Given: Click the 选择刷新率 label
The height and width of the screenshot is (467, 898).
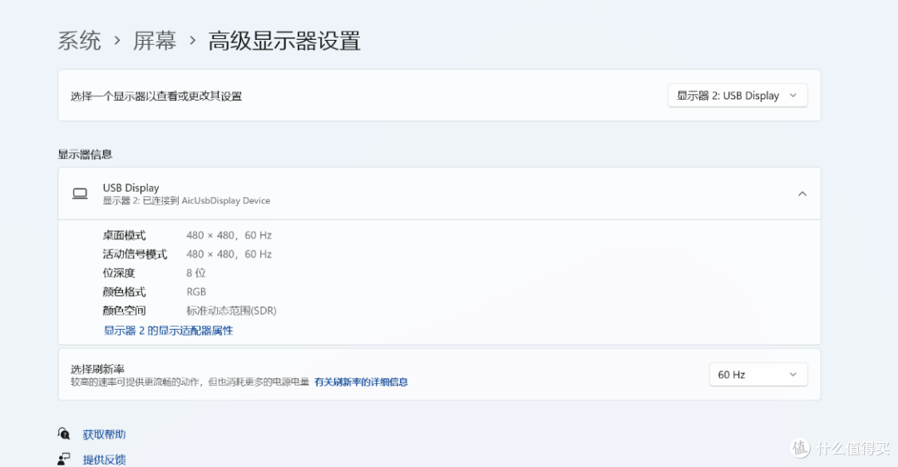Looking at the screenshot, I should (97, 369).
